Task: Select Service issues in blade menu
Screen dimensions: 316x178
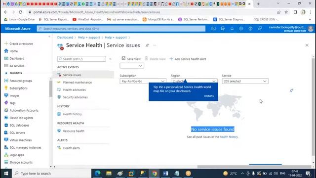Action: point(83,75)
